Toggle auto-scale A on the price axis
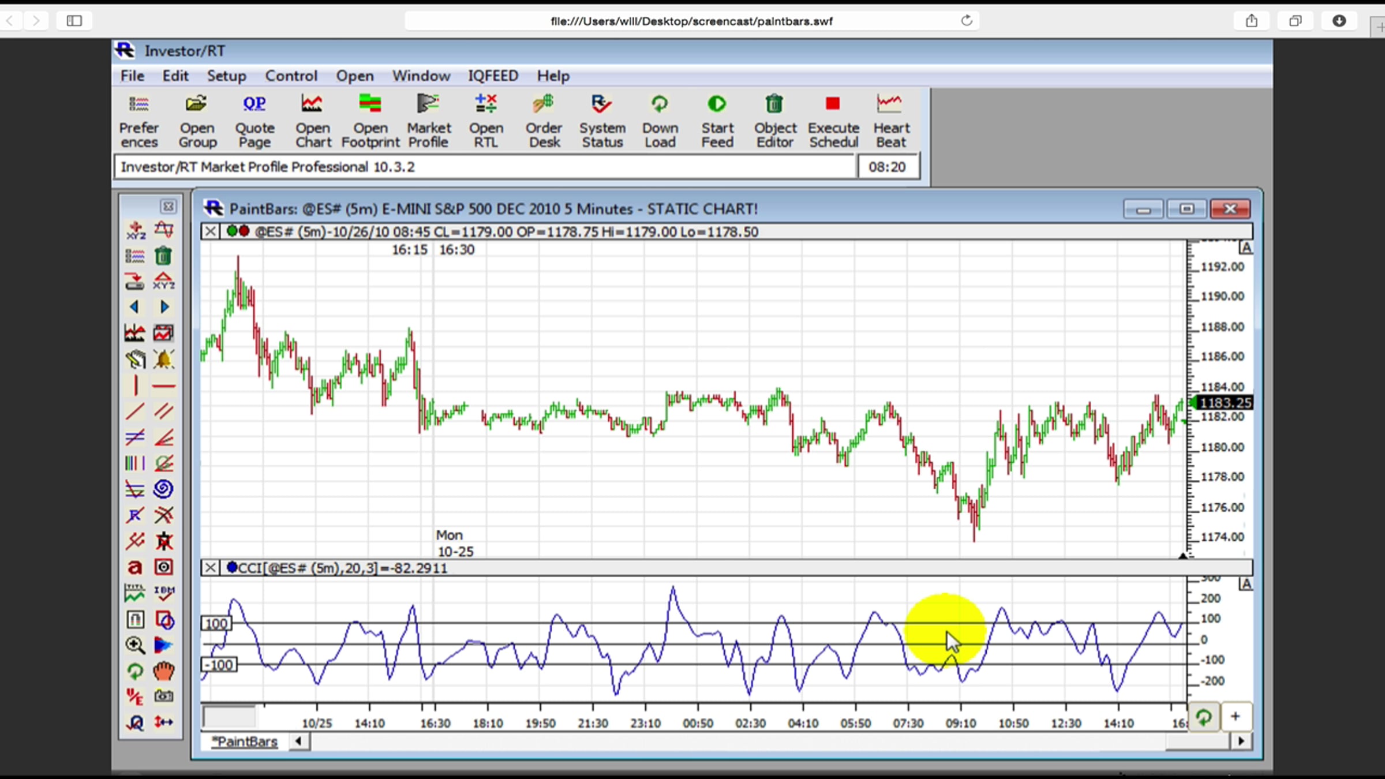 pyautogui.click(x=1246, y=248)
